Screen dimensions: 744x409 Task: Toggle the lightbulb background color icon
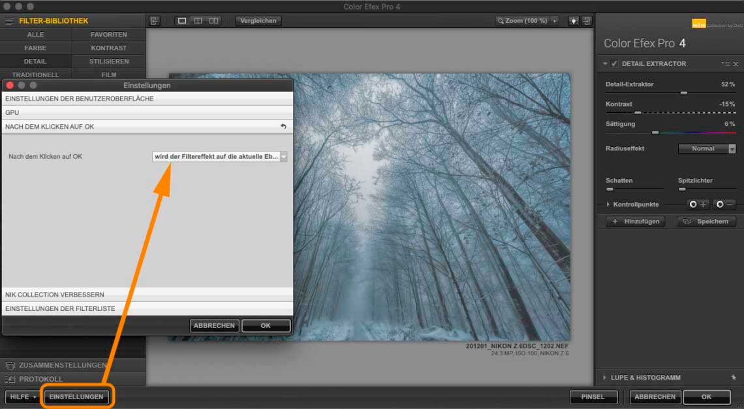tap(574, 21)
